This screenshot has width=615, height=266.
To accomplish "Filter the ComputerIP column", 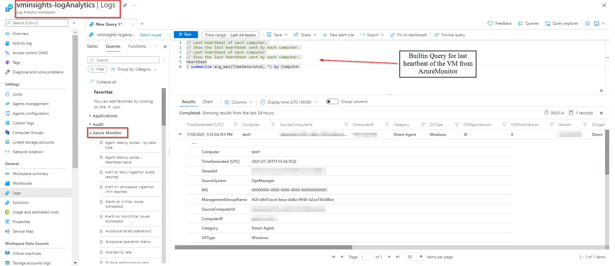I will (x=387, y=125).
